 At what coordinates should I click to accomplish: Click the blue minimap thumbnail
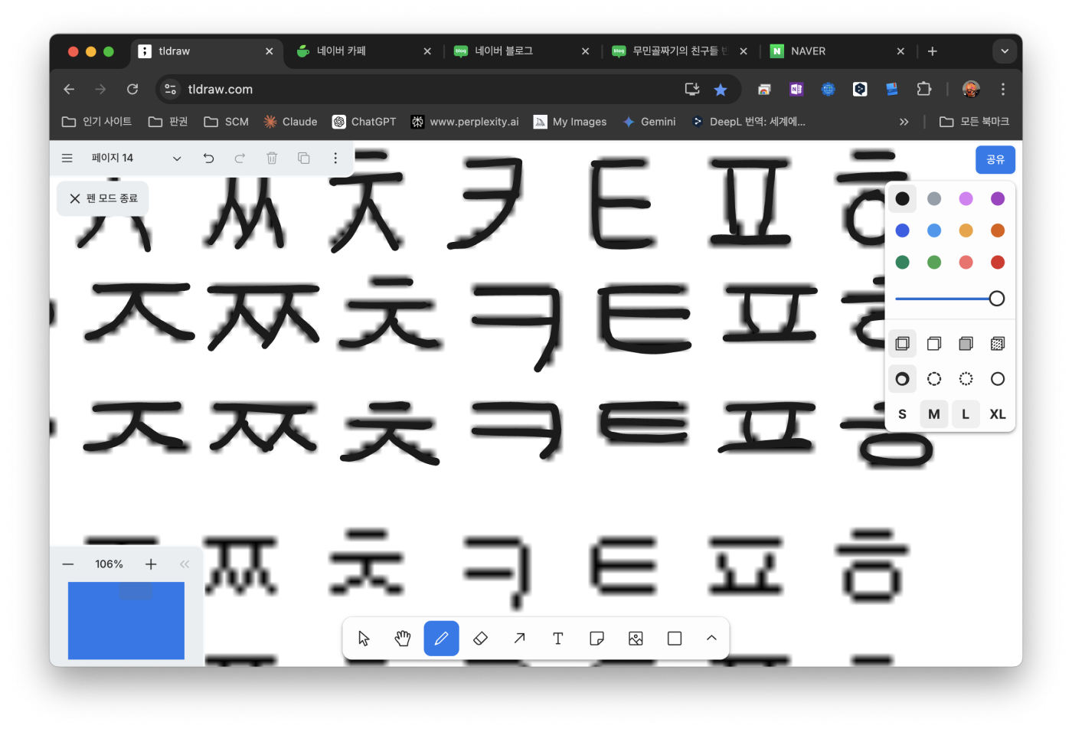126,621
